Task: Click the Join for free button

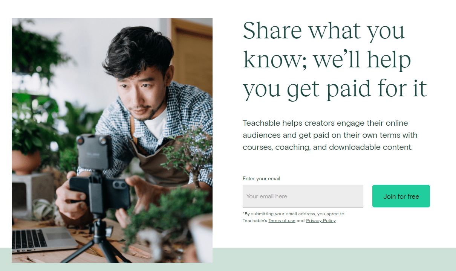Action: 401,196
